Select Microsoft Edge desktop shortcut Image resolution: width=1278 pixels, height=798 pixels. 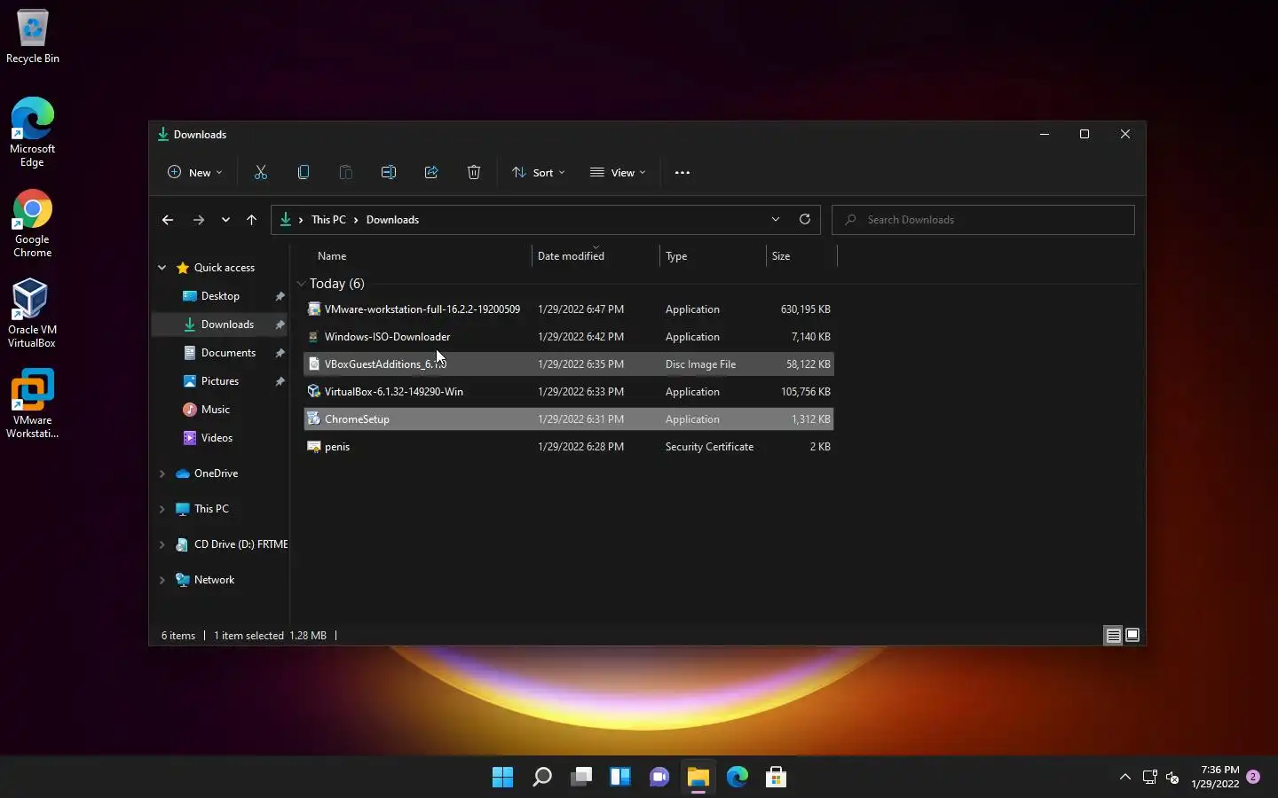[33, 132]
